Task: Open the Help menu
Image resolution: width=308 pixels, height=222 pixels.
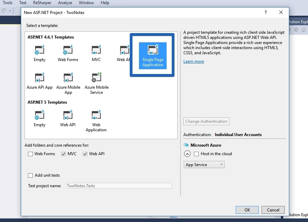Action: click(105, 3)
